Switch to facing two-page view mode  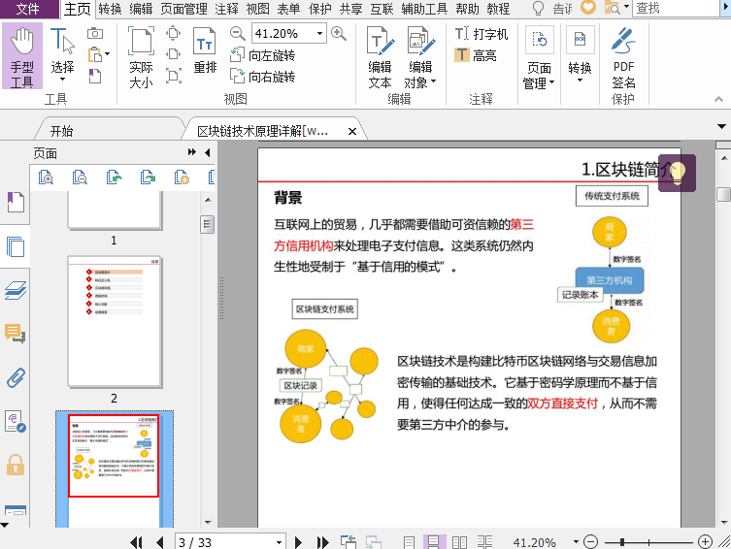(x=459, y=541)
